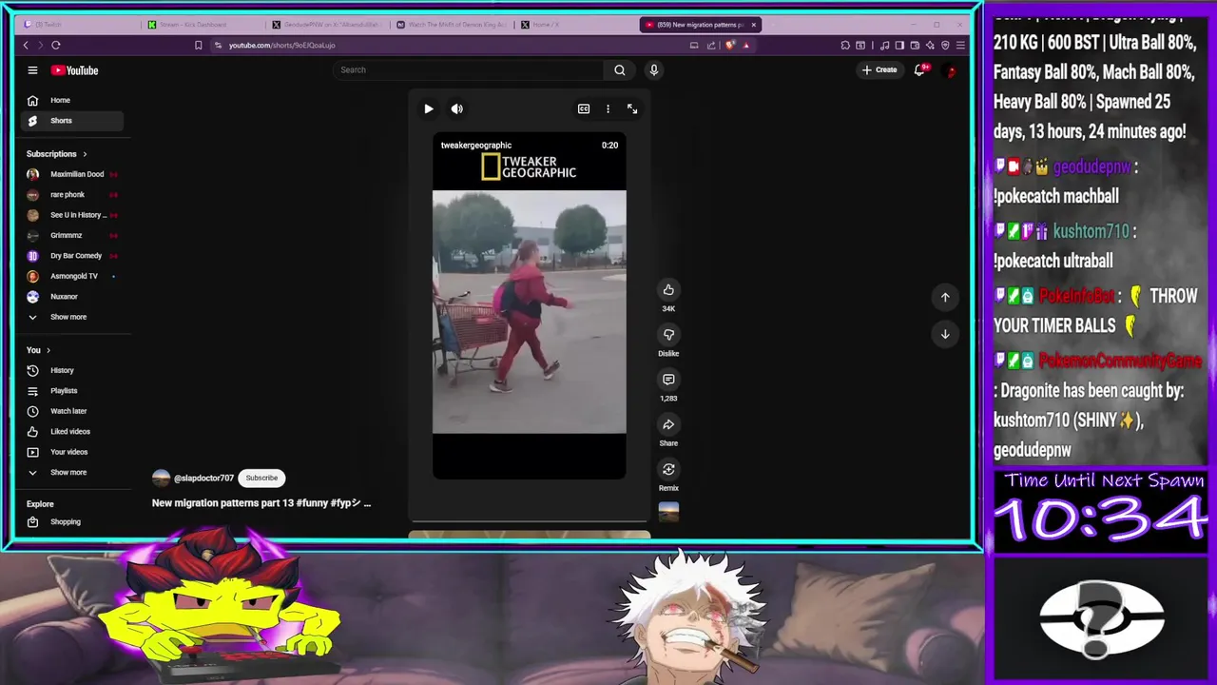Expand the You section chevron
Viewport: 1217px width, 685px height.
pos(48,350)
